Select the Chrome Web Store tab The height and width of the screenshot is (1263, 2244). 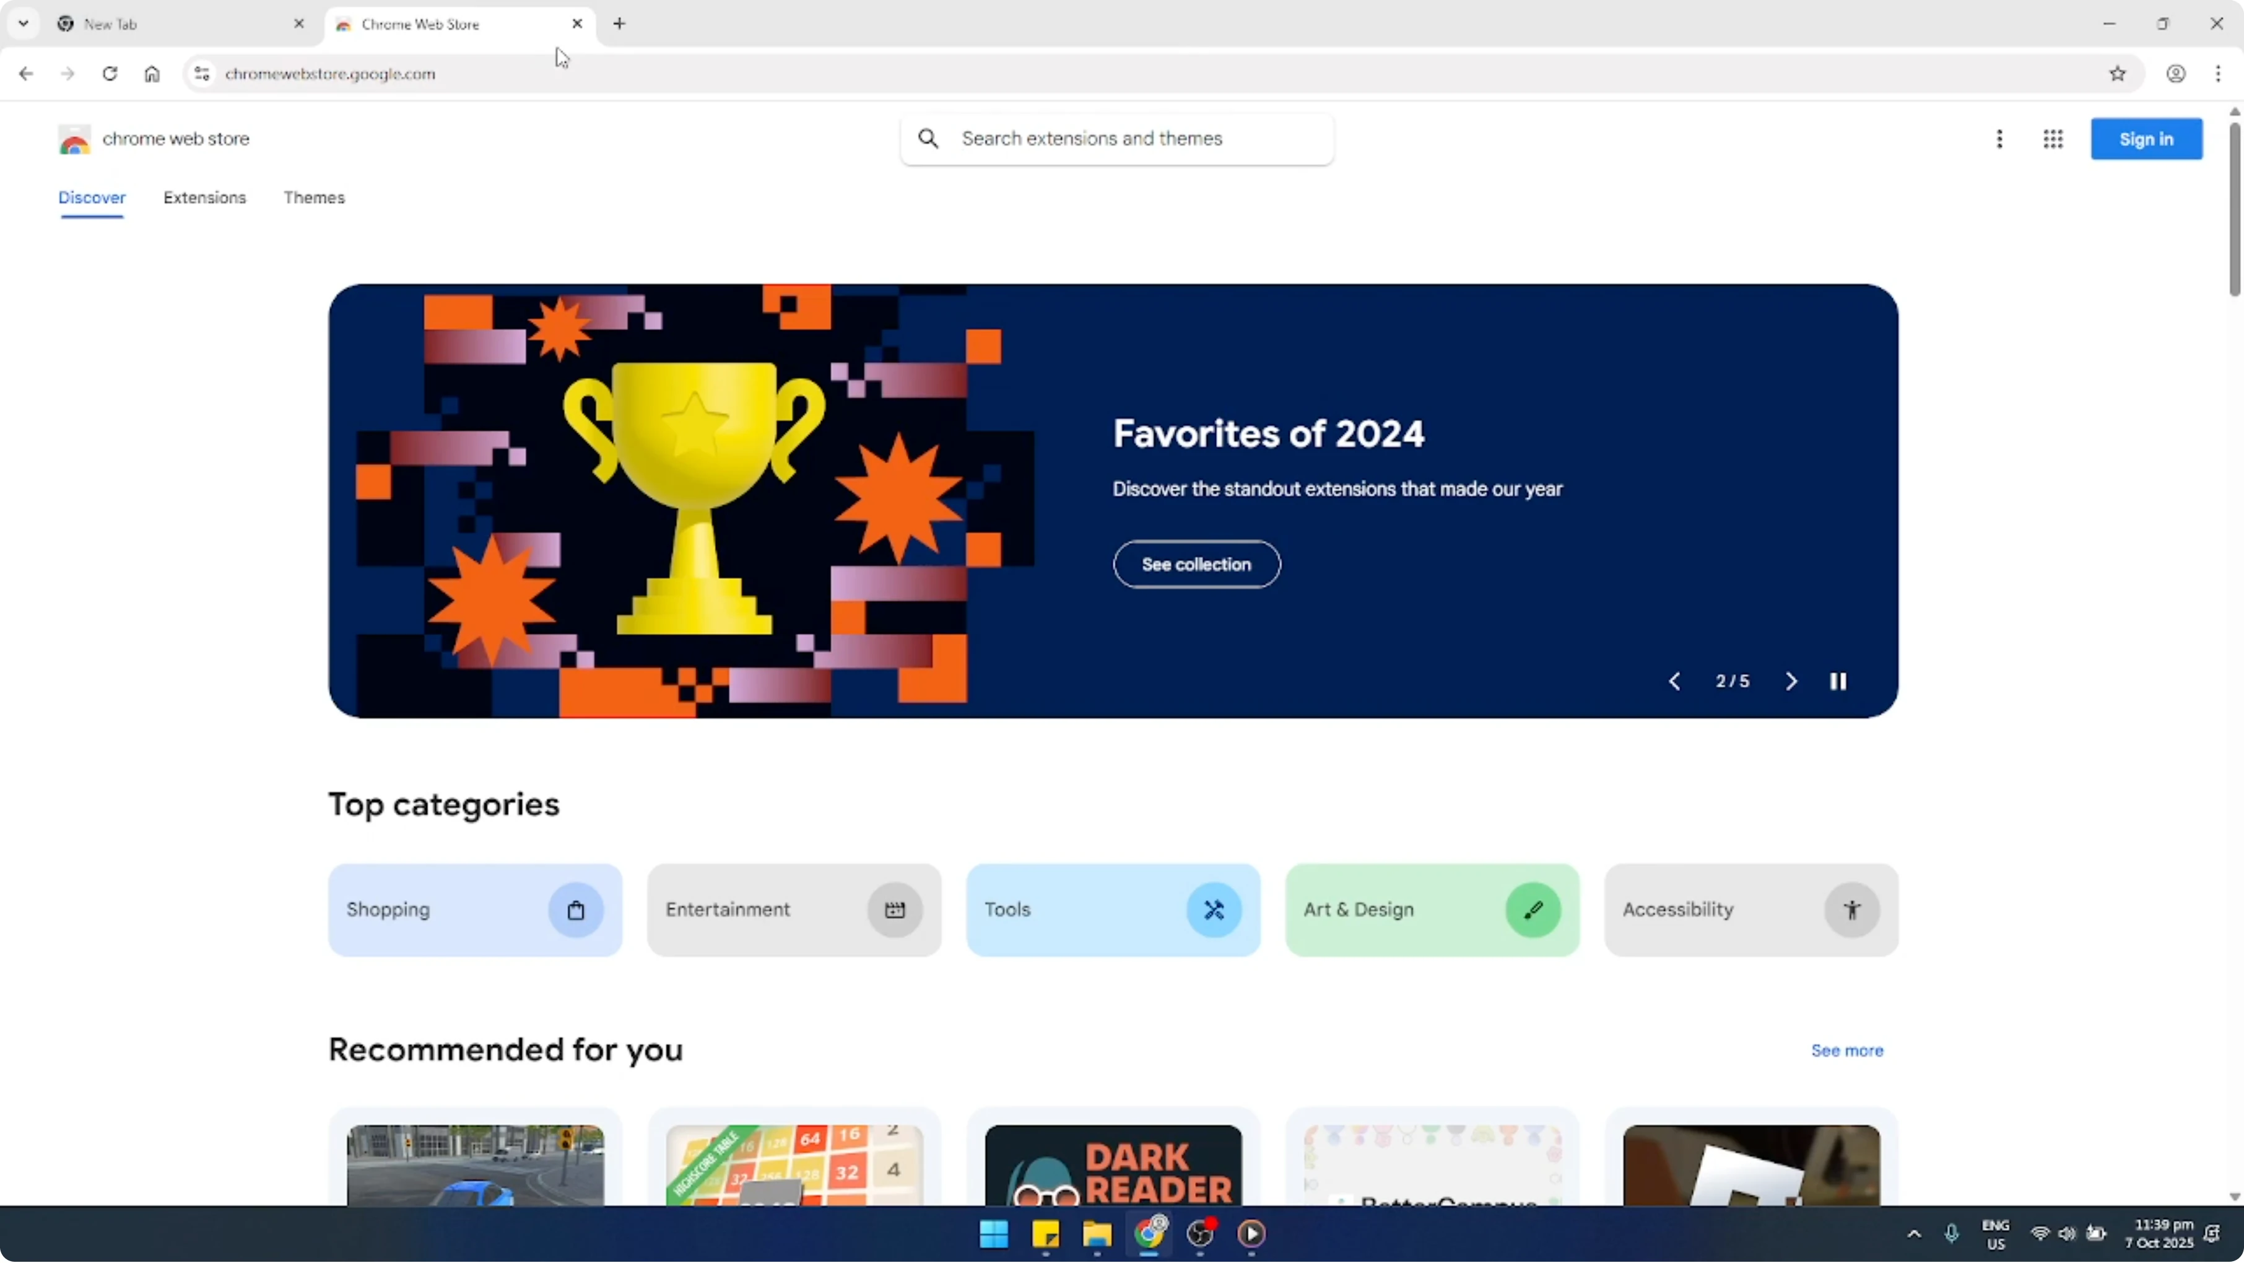point(460,24)
